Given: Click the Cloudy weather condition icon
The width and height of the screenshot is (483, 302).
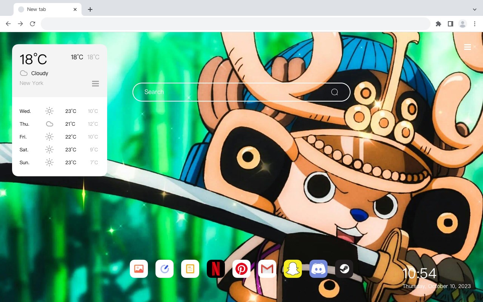Looking at the screenshot, I should [x=24, y=73].
